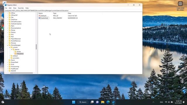This screenshot has height=105, width=187.
Task: Expand the Policies tree node
Action: coord(8,43)
